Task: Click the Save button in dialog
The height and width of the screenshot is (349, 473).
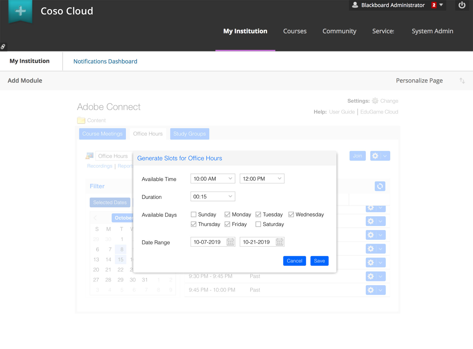Action: [x=319, y=261]
